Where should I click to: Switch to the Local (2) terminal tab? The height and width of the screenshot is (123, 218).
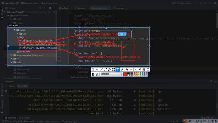coord(22,86)
